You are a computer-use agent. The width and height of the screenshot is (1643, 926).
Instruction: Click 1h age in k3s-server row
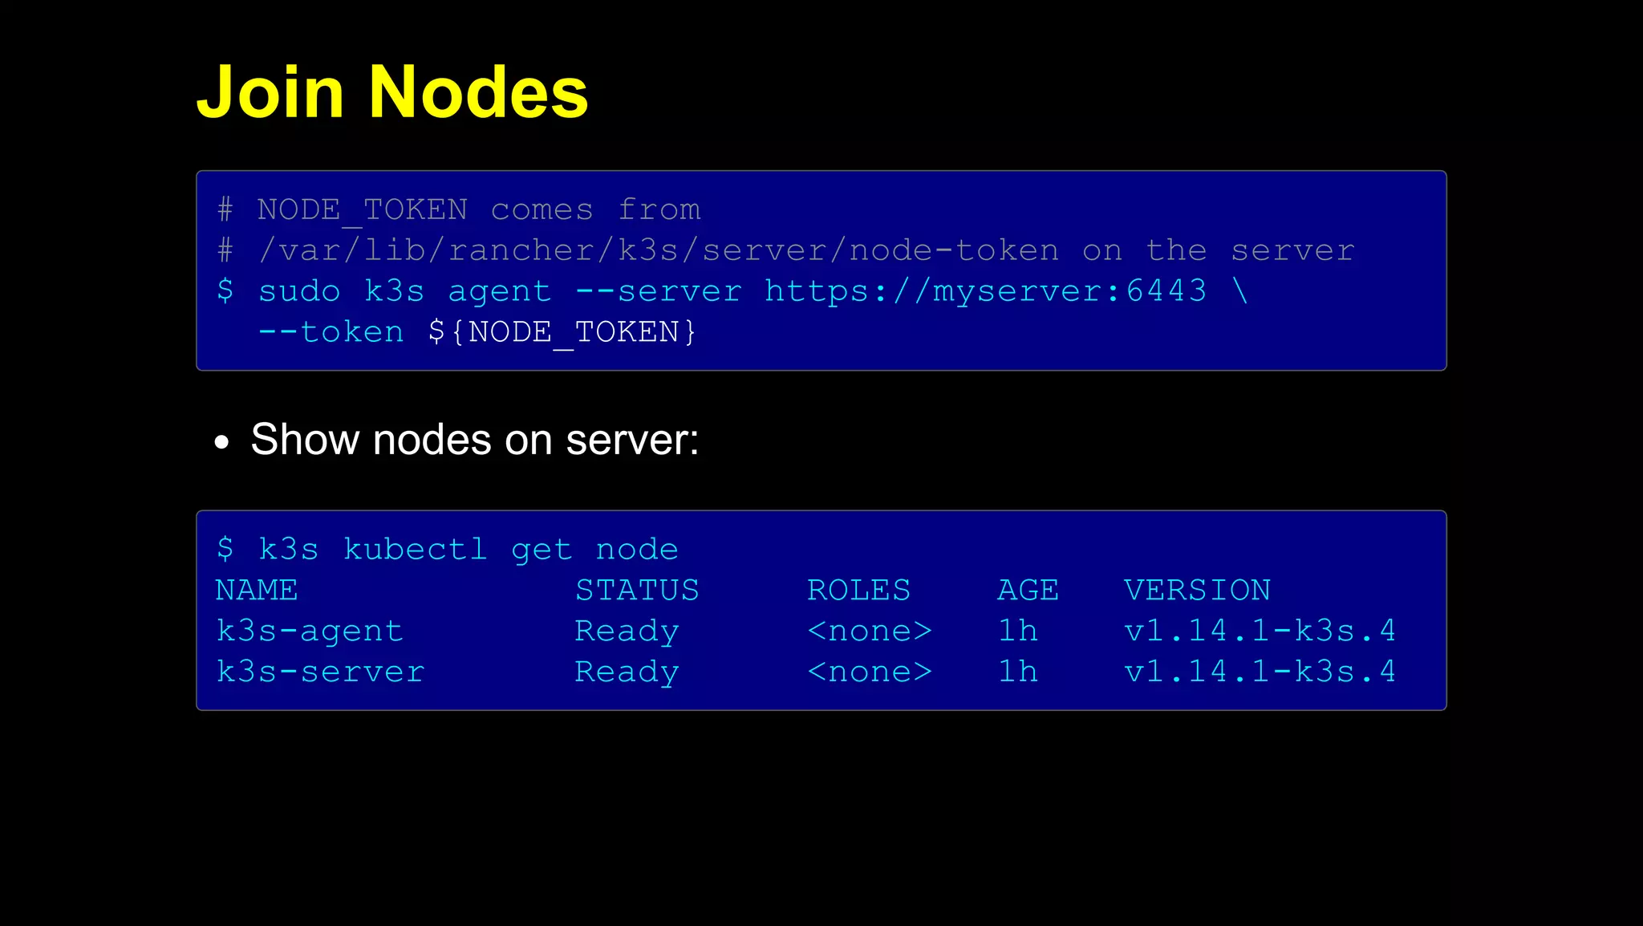pyautogui.click(x=1018, y=672)
